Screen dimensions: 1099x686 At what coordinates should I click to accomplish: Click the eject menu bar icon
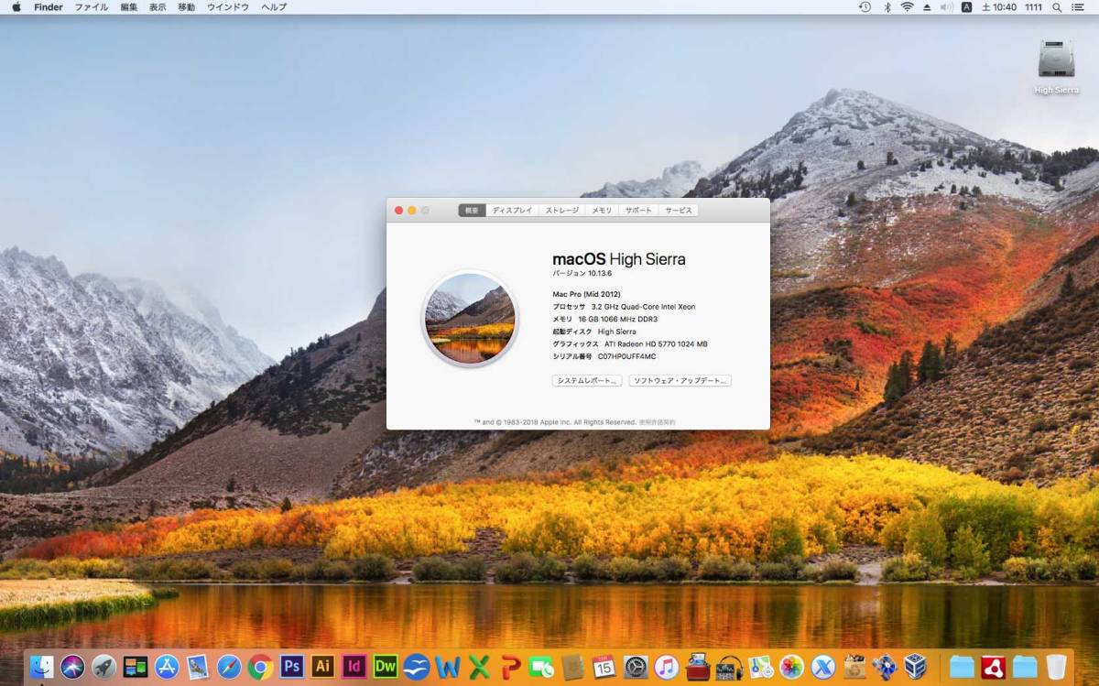pyautogui.click(x=927, y=6)
